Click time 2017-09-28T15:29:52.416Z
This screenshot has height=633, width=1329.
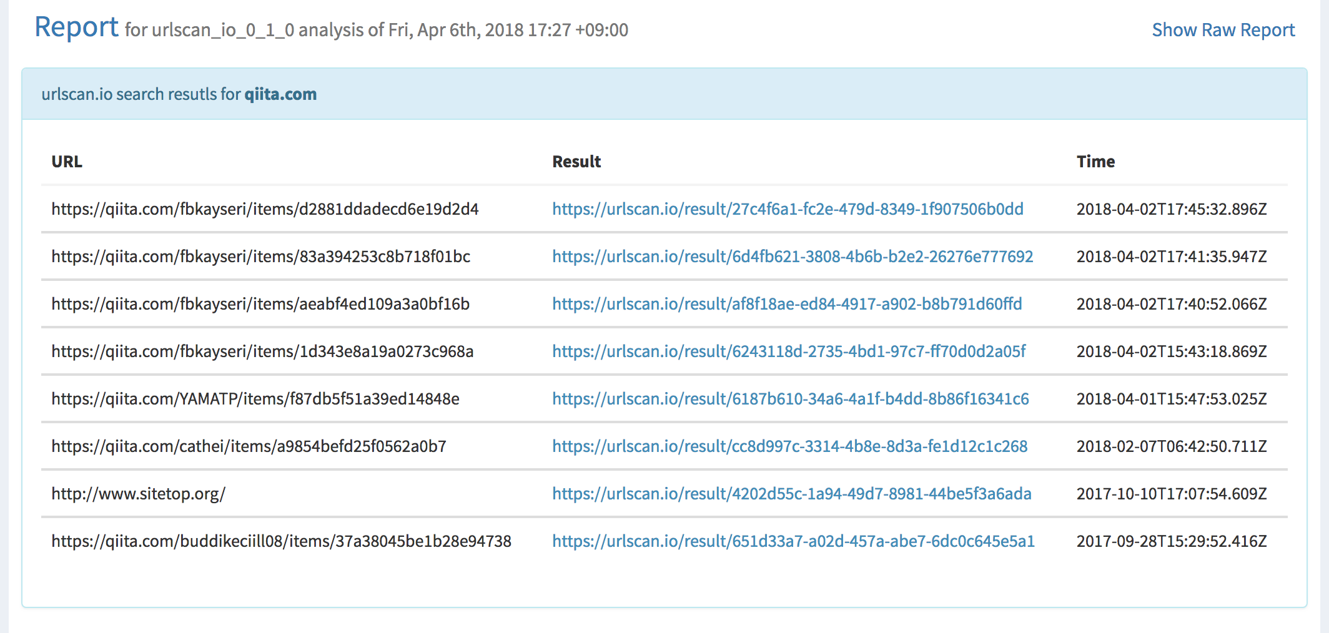tap(1172, 541)
